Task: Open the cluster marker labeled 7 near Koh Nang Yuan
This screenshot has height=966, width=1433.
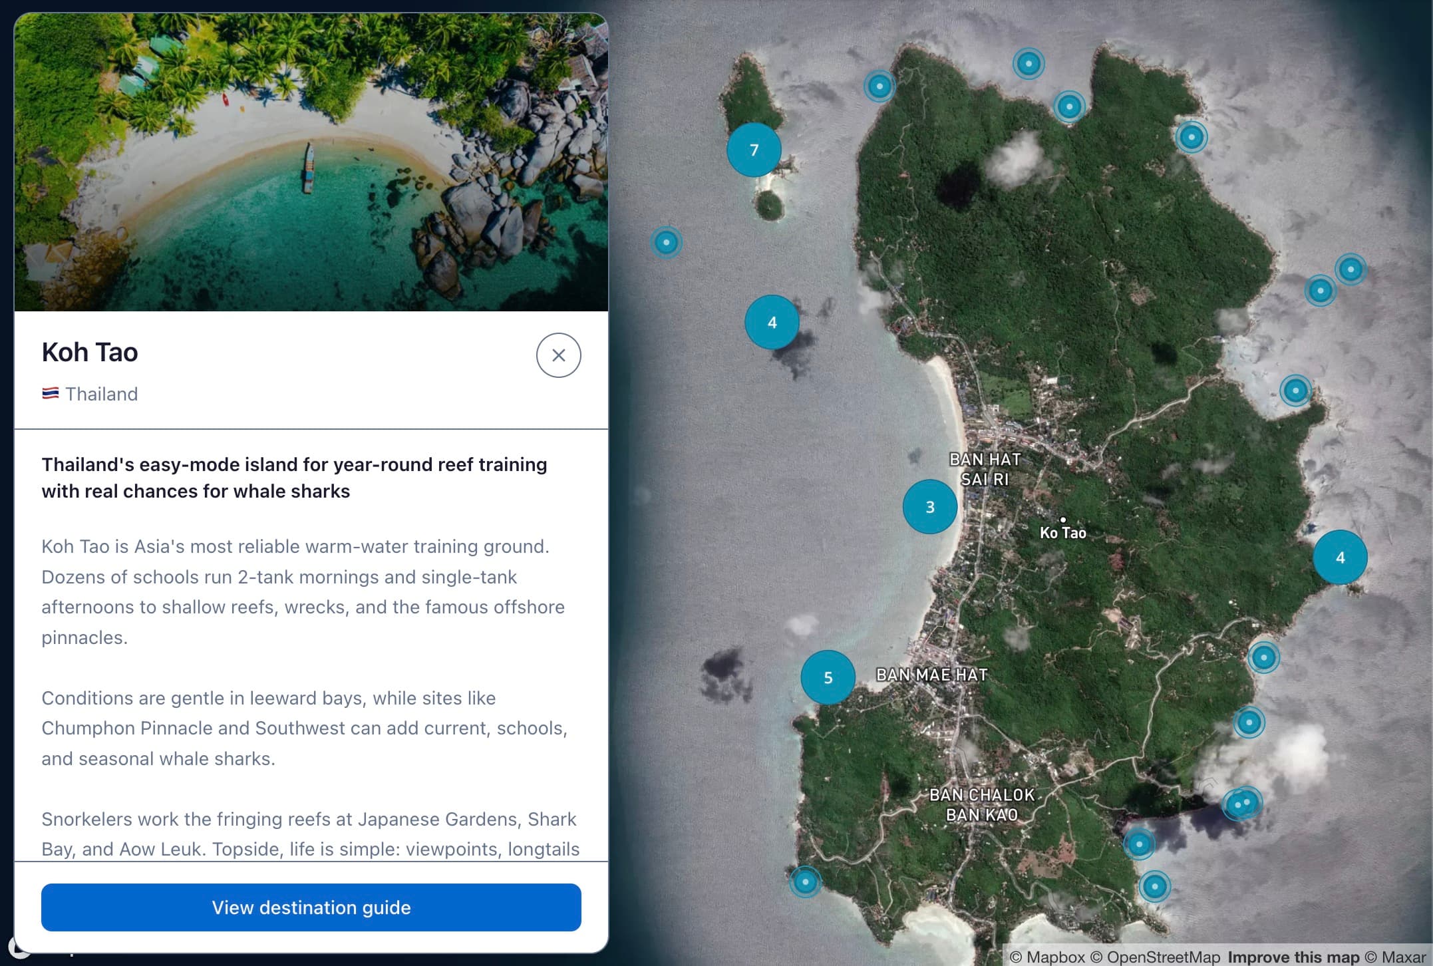Action: tap(754, 150)
